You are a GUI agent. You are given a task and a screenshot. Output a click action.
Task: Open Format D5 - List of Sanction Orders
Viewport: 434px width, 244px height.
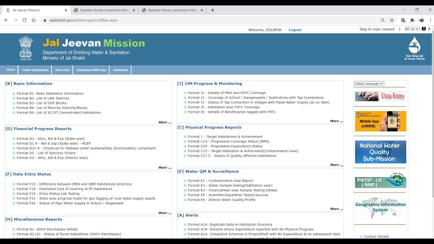[46, 153]
